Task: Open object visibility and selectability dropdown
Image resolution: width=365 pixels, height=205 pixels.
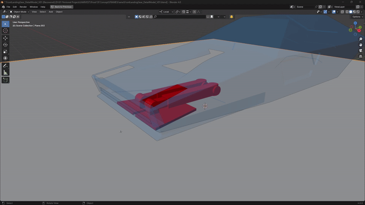Action: tap(319, 12)
